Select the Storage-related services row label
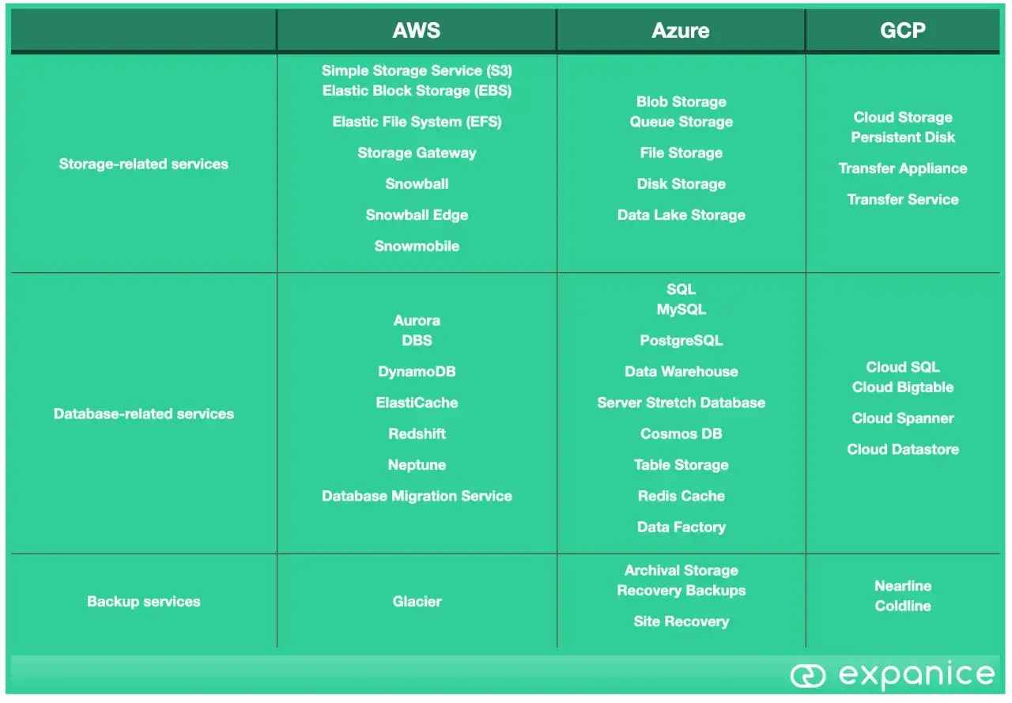The height and width of the screenshot is (703, 1012). pyautogui.click(x=144, y=164)
